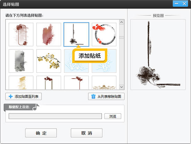Click the scrollbar down arrow in sticker list

tap(122, 87)
